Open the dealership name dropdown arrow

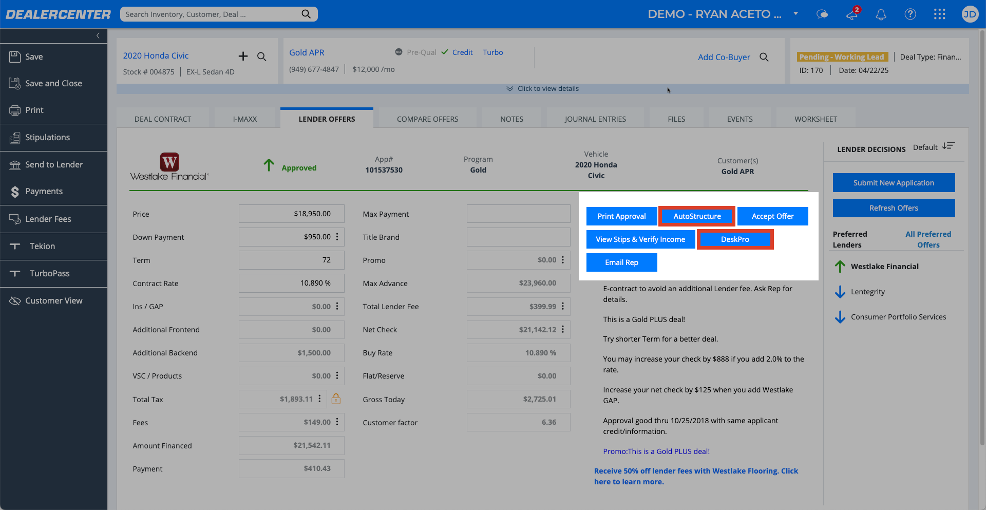(x=795, y=14)
